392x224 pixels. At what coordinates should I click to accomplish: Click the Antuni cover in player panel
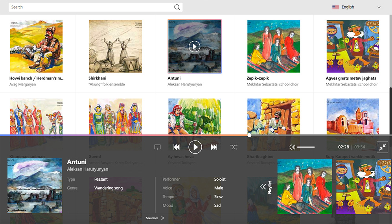[35, 185]
